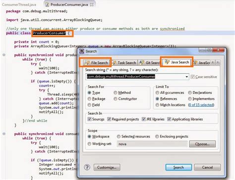Screen dimensions: 235x180
Task: Click the }//end while comment
Action: coord(35,121)
